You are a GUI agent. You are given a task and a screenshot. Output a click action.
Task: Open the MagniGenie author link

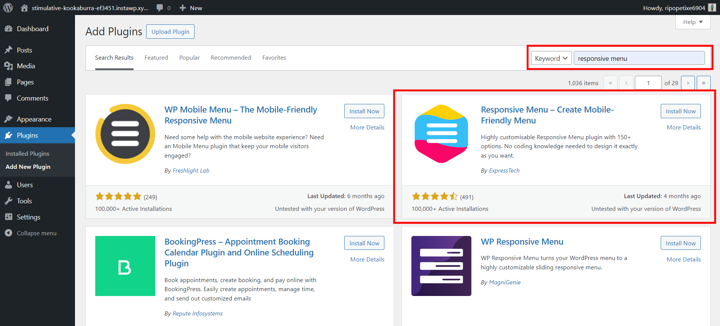[x=505, y=282]
